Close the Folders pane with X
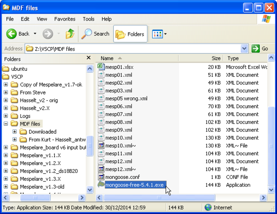This screenshot has height=214, width=277. point(89,58)
